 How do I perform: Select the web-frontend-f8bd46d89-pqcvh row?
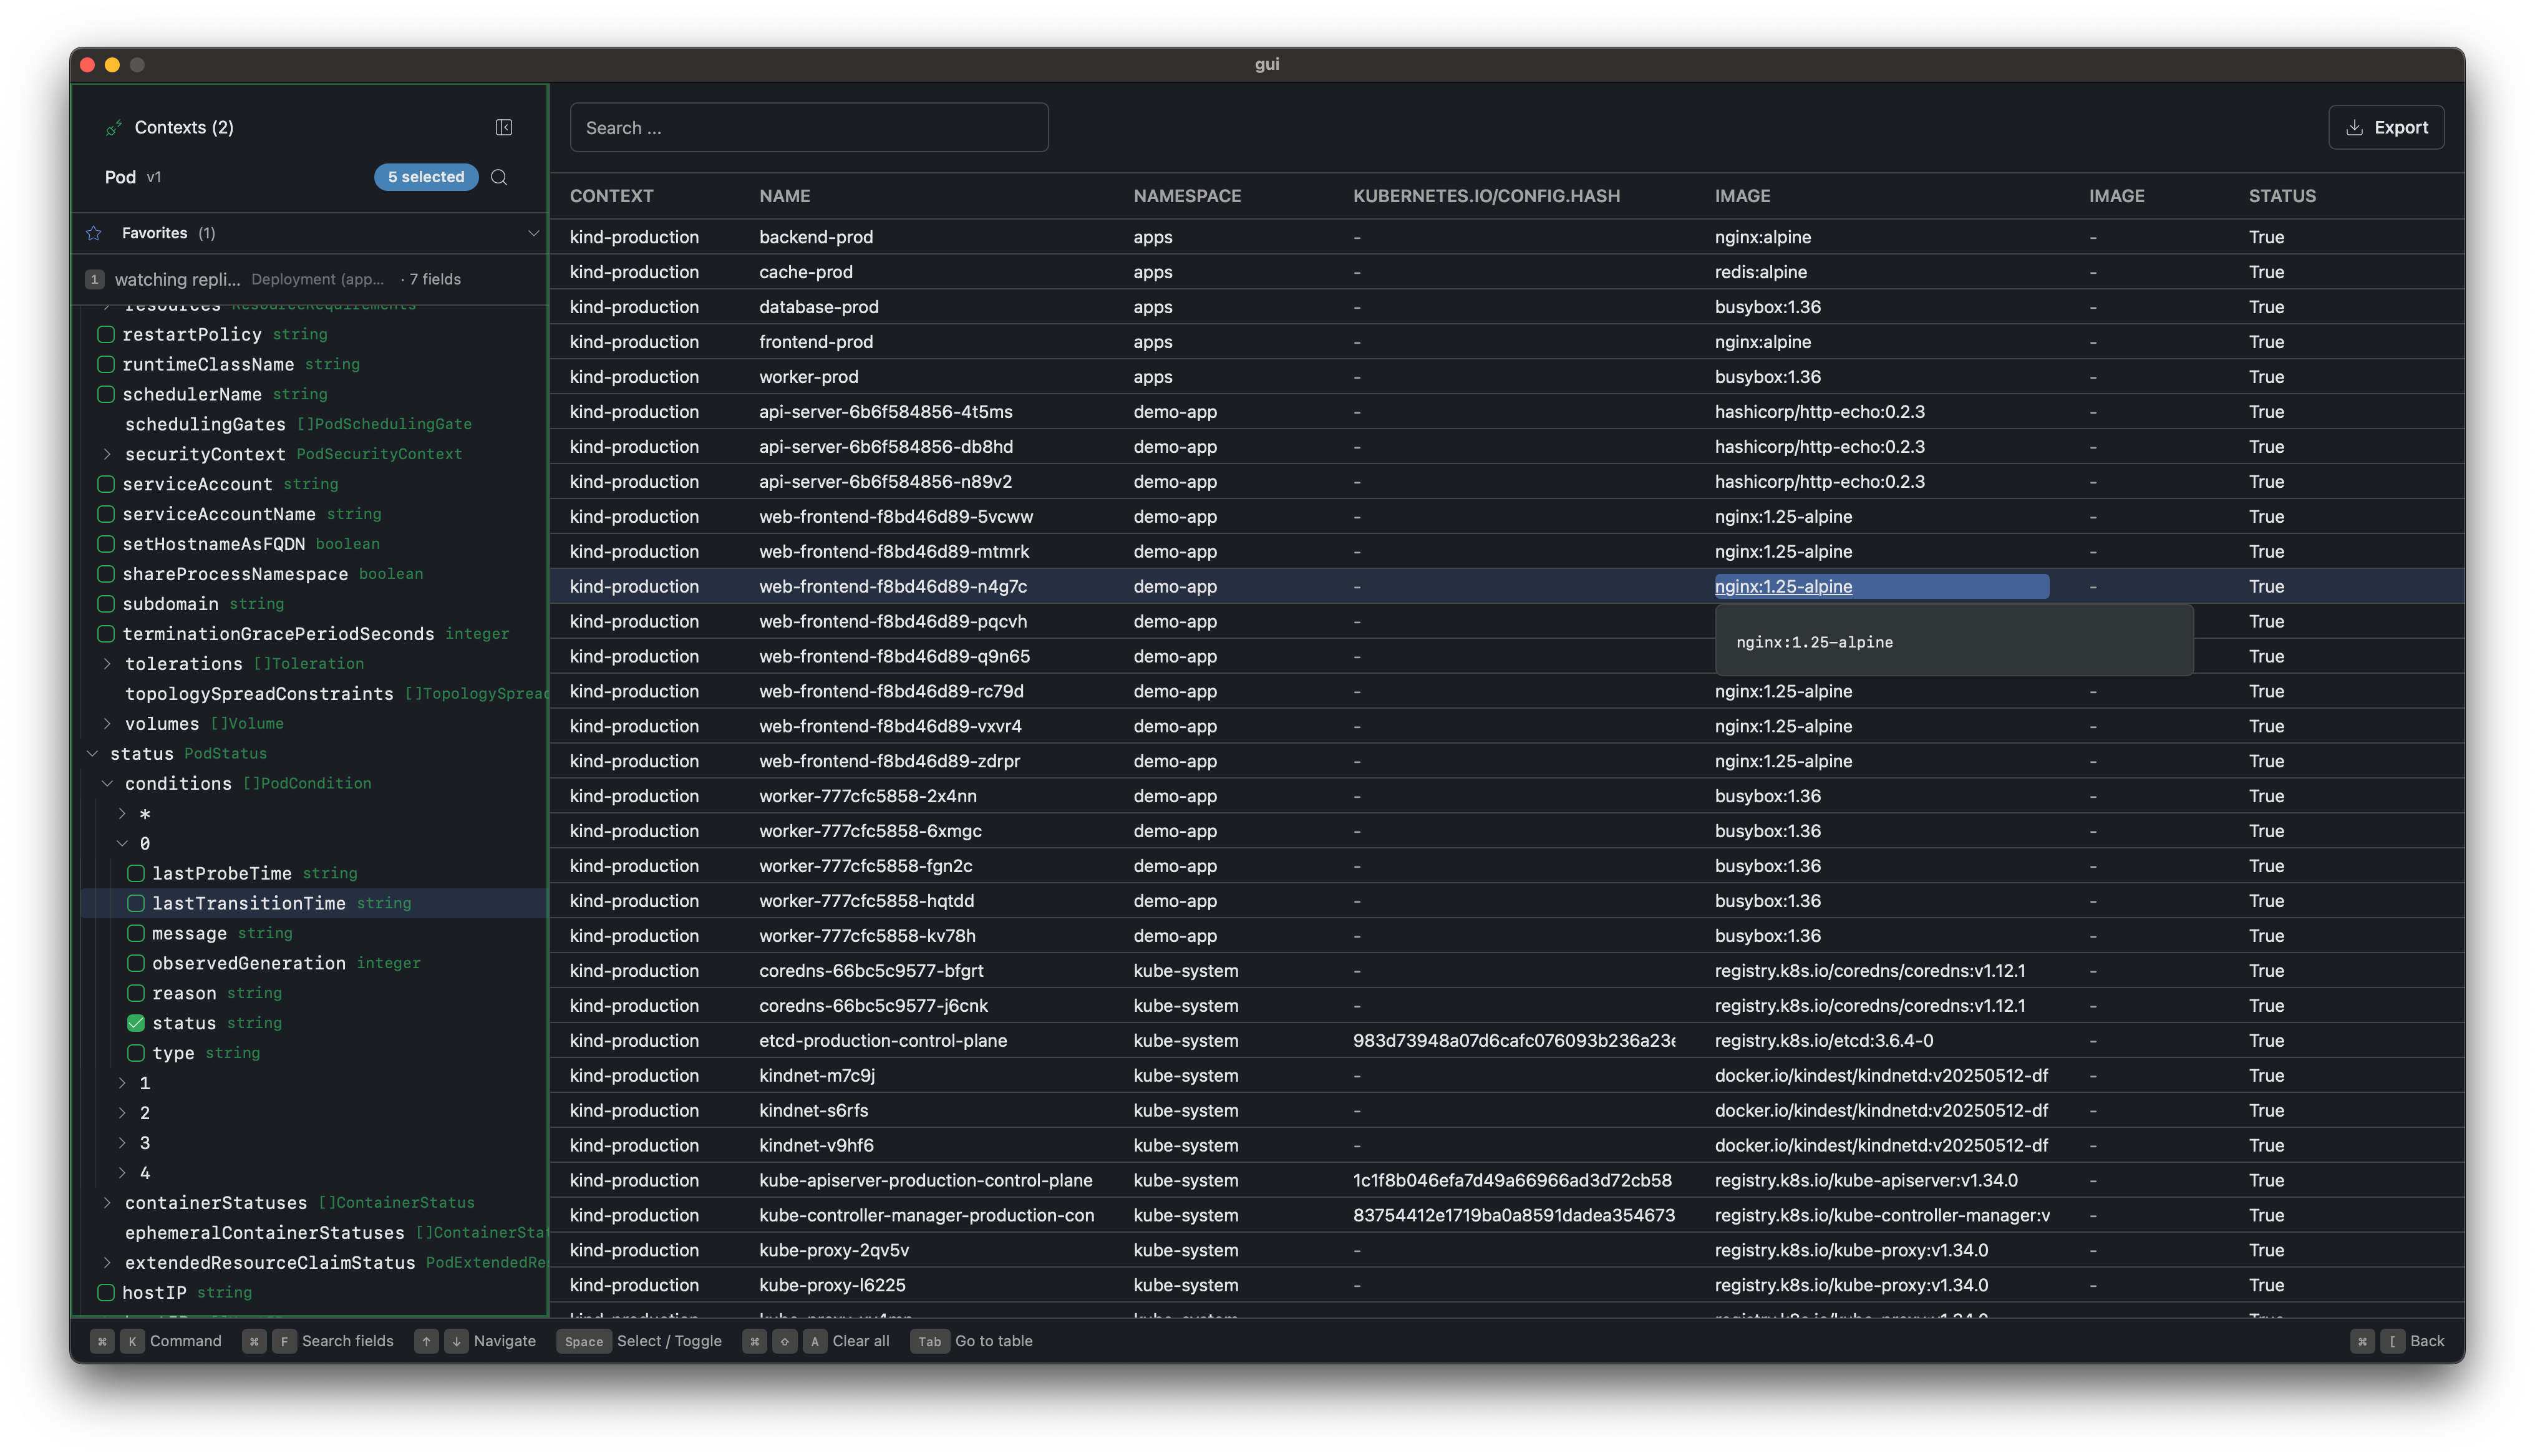(894, 621)
